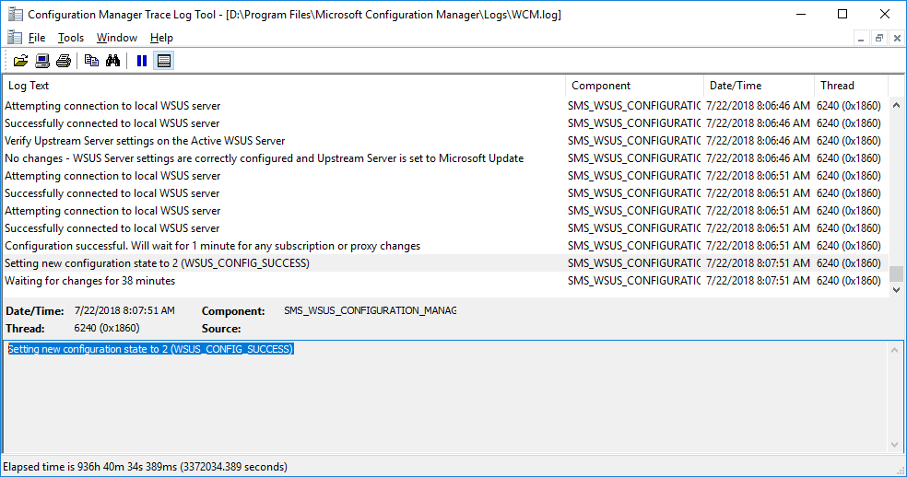Viewport: 907px width, 477px height.
Task: Print the log using the printer icon
Action: [64, 61]
